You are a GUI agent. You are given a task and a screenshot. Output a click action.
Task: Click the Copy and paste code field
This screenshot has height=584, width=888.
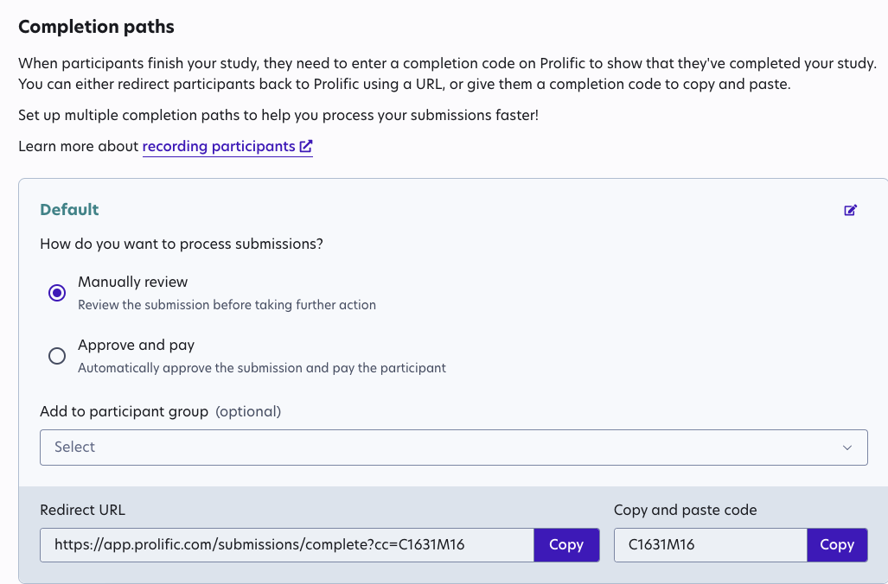click(710, 545)
